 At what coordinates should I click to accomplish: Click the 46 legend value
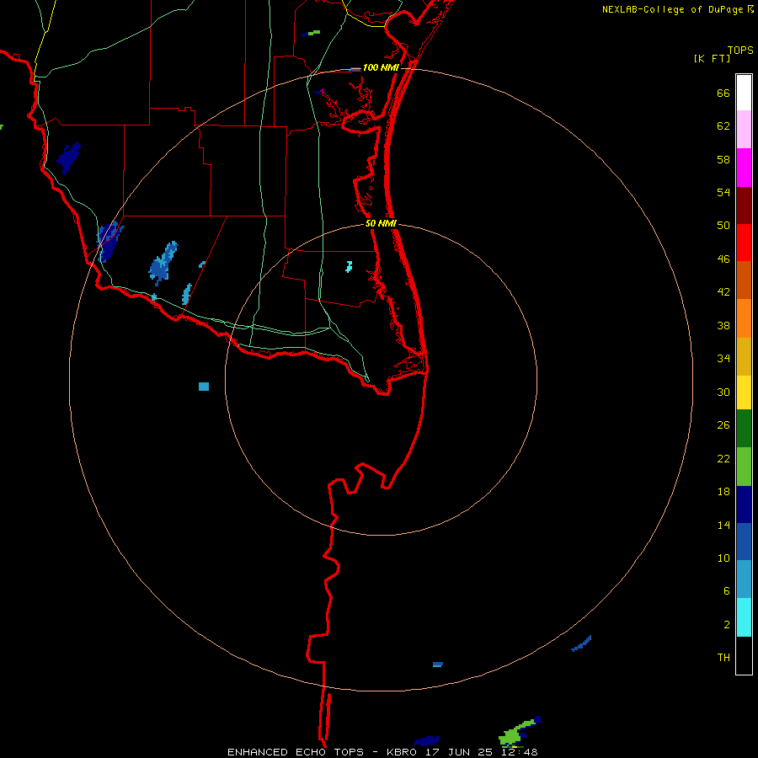coord(723,259)
